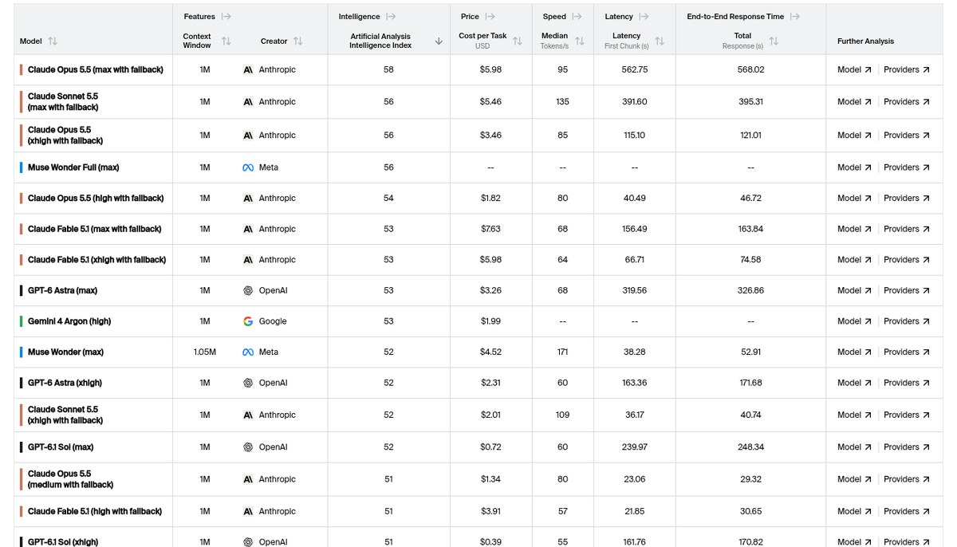This screenshot has width=957, height=547.
Task: Sort by Latency First Chunk using its icon
Action: click(660, 41)
